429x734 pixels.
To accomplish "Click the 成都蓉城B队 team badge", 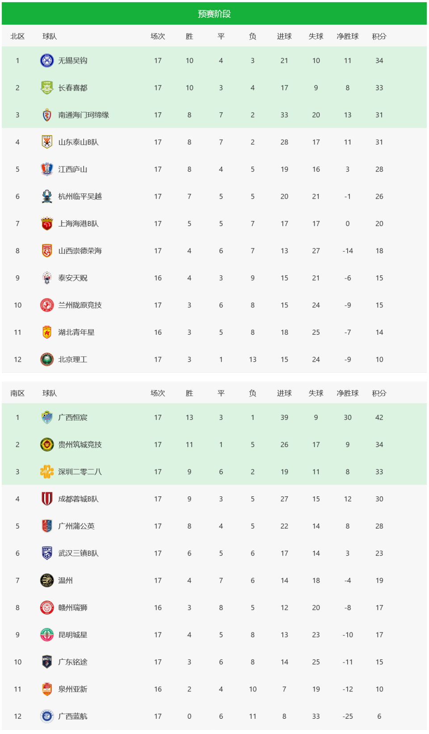I will [x=47, y=499].
